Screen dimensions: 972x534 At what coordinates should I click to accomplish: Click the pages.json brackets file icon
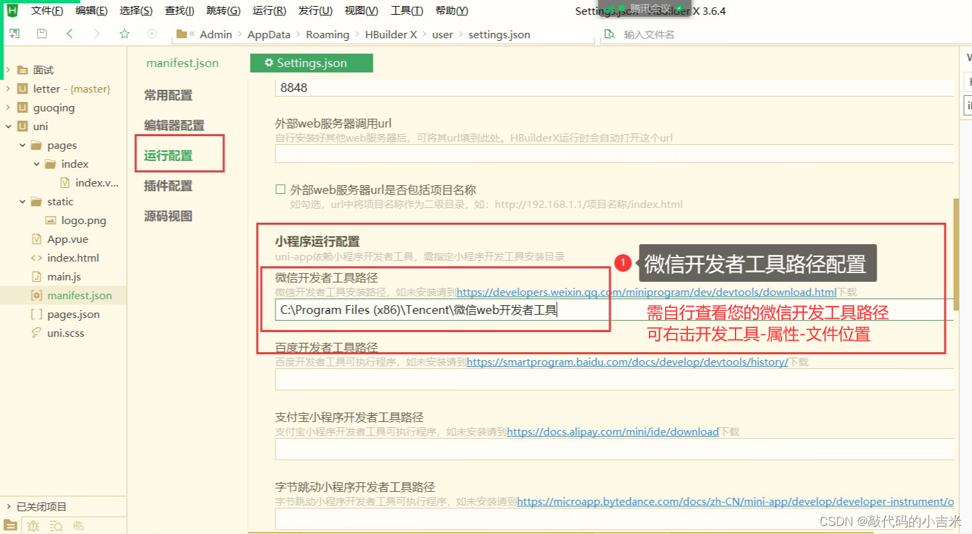coord(36,314)
